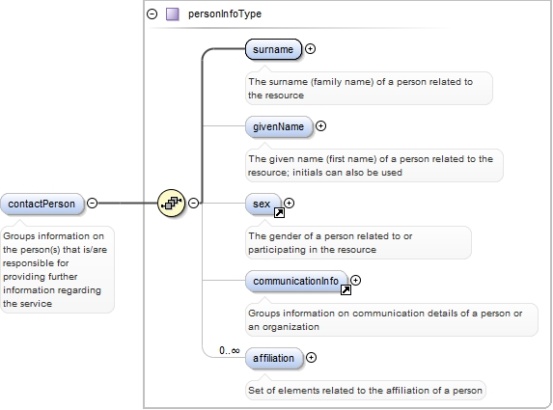Click the reference arrow icon on communicationInfo
553x410 pixels.
click(346, 289)
